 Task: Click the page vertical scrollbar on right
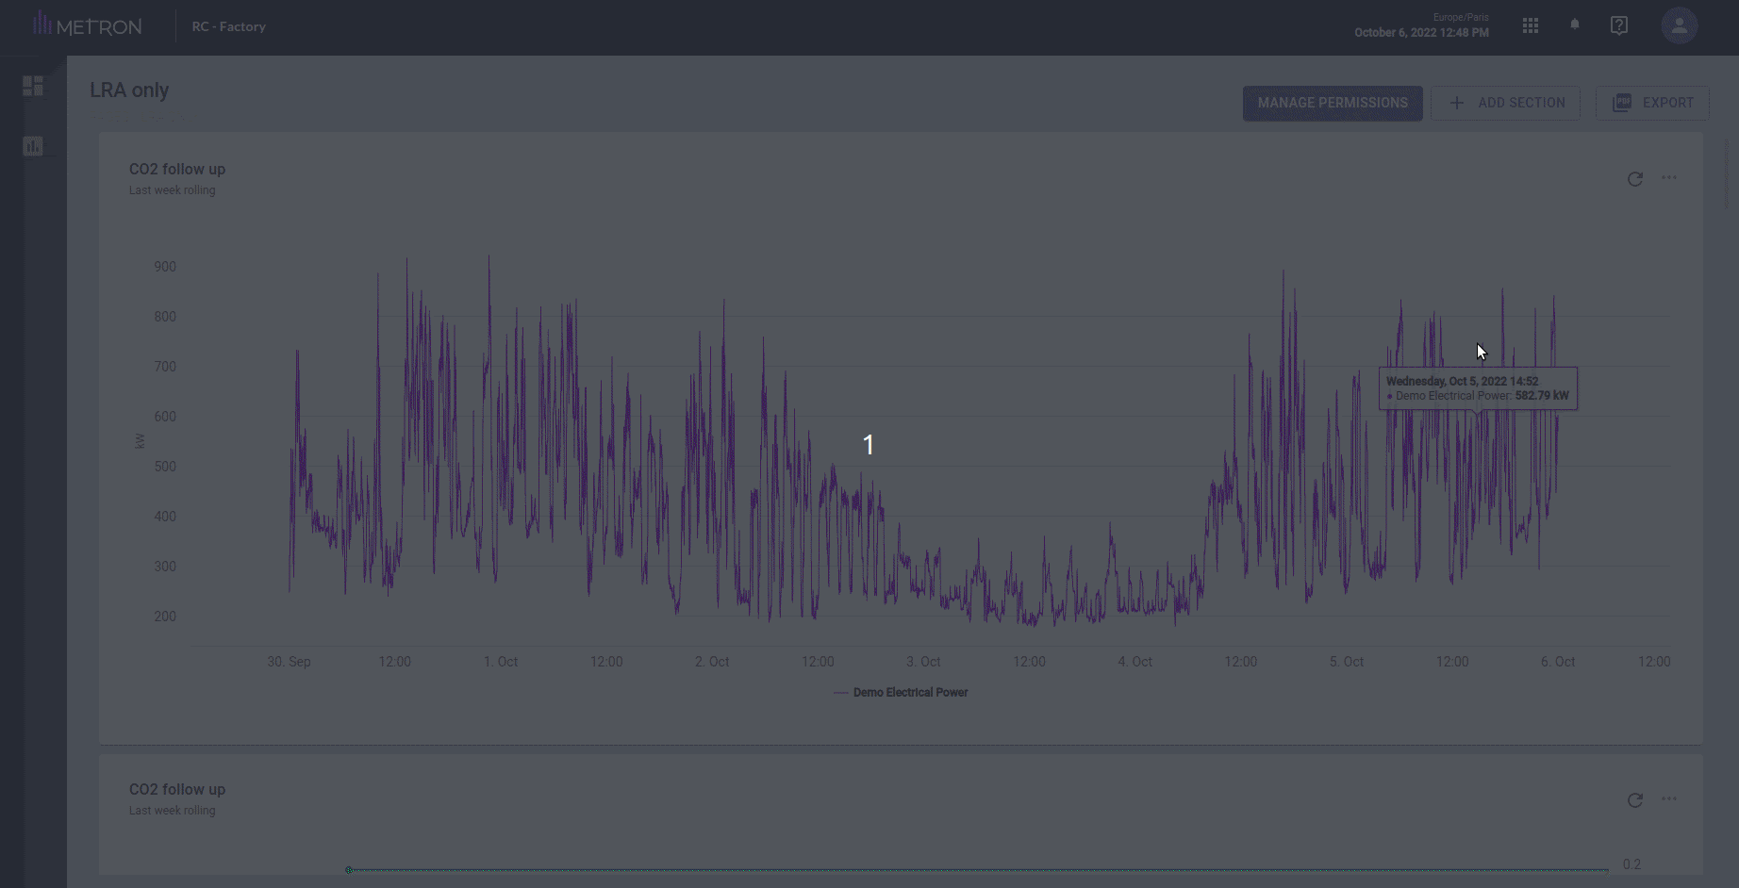coord(1728,174)
